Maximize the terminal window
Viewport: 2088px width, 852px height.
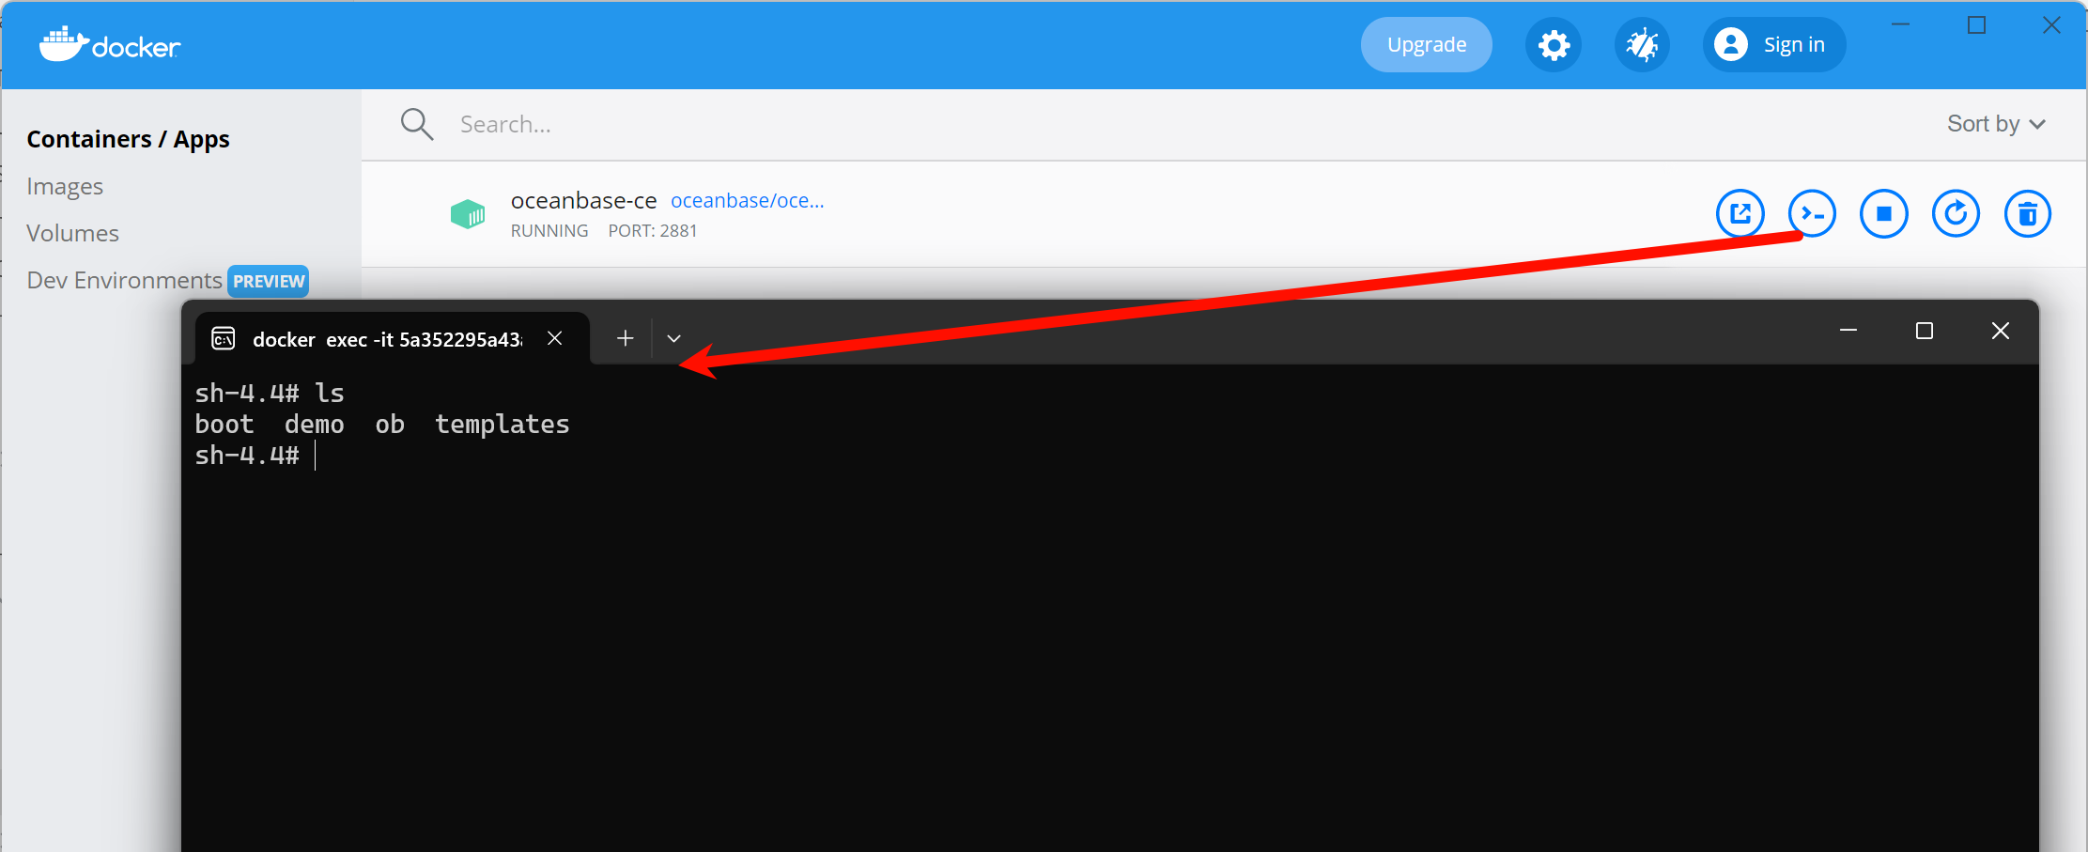(x=1925, y=331)
